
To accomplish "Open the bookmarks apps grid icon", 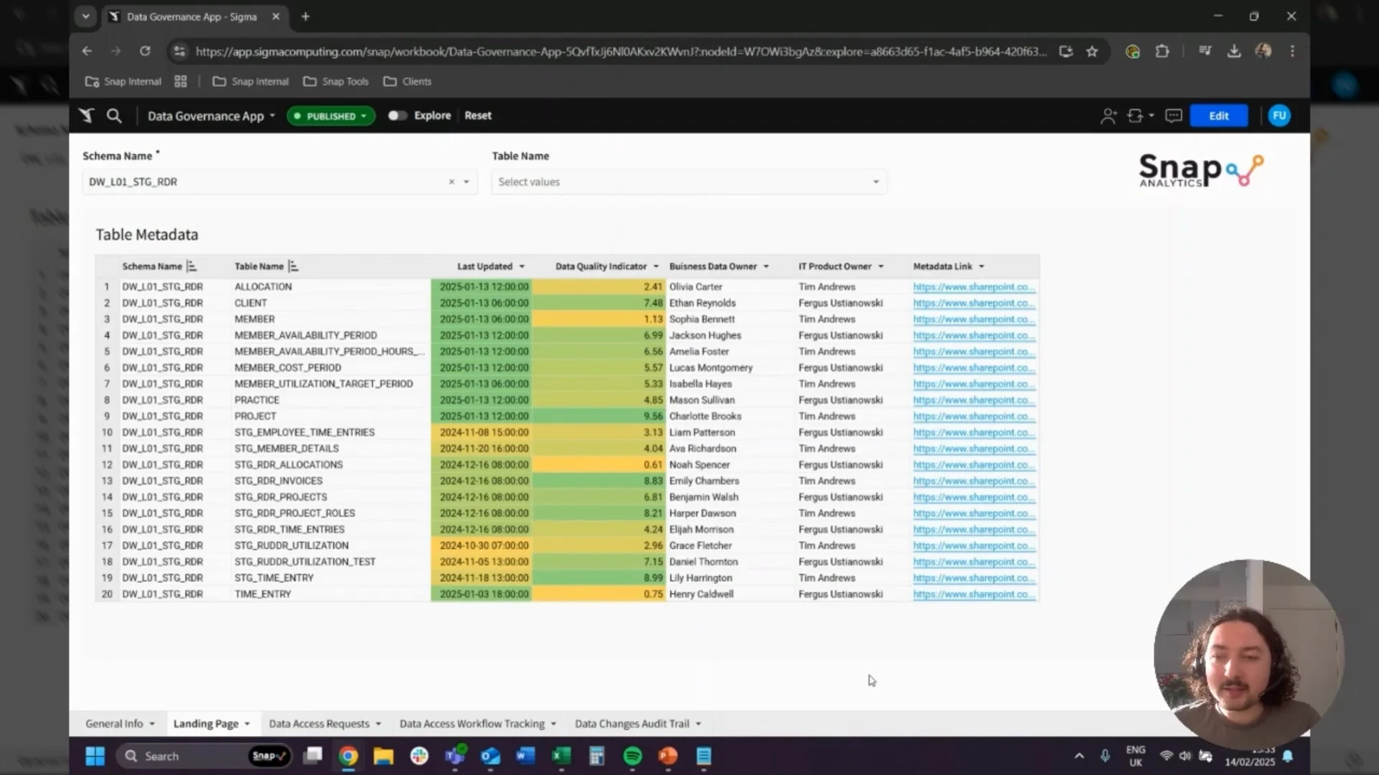I will 180,81.
